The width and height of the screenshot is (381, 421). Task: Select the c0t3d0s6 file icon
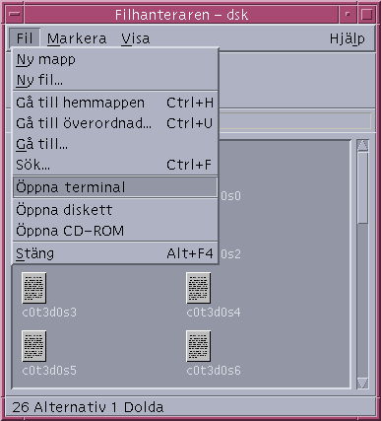pos(198,346)
